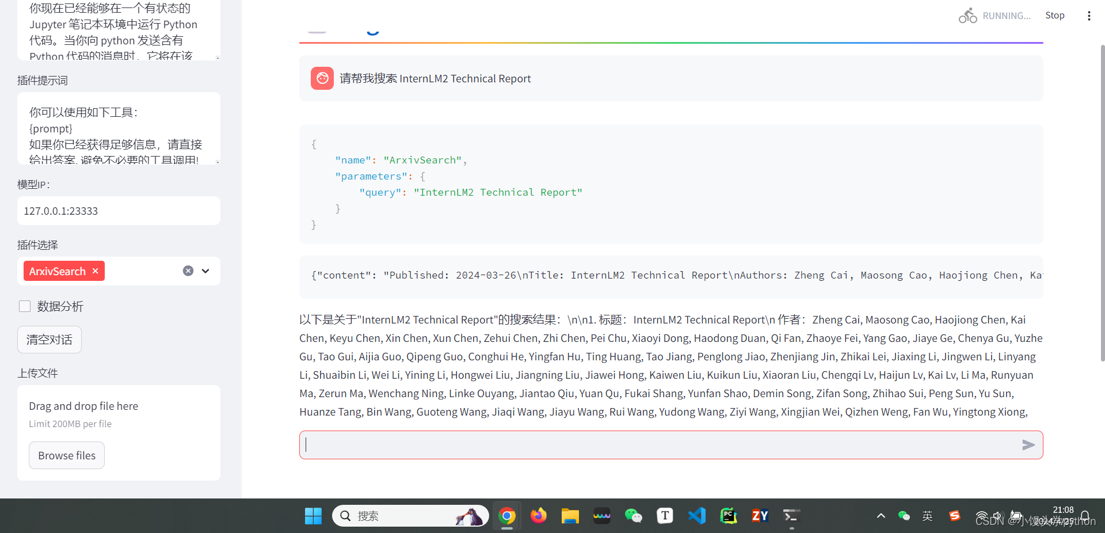Click the WeChat system tray icon

coord(904,516)
